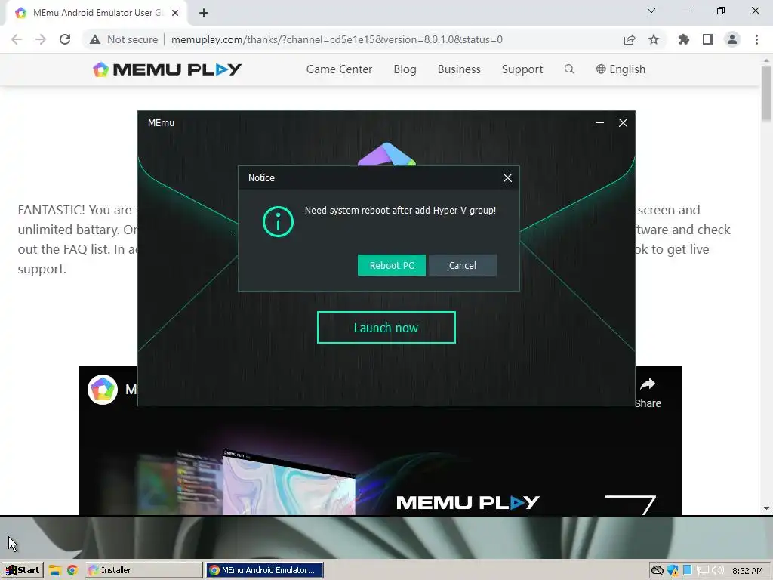Click the 8:32 AM clock
The height and width of the screenshot is (580, 773).
click(x=747, y=571)
